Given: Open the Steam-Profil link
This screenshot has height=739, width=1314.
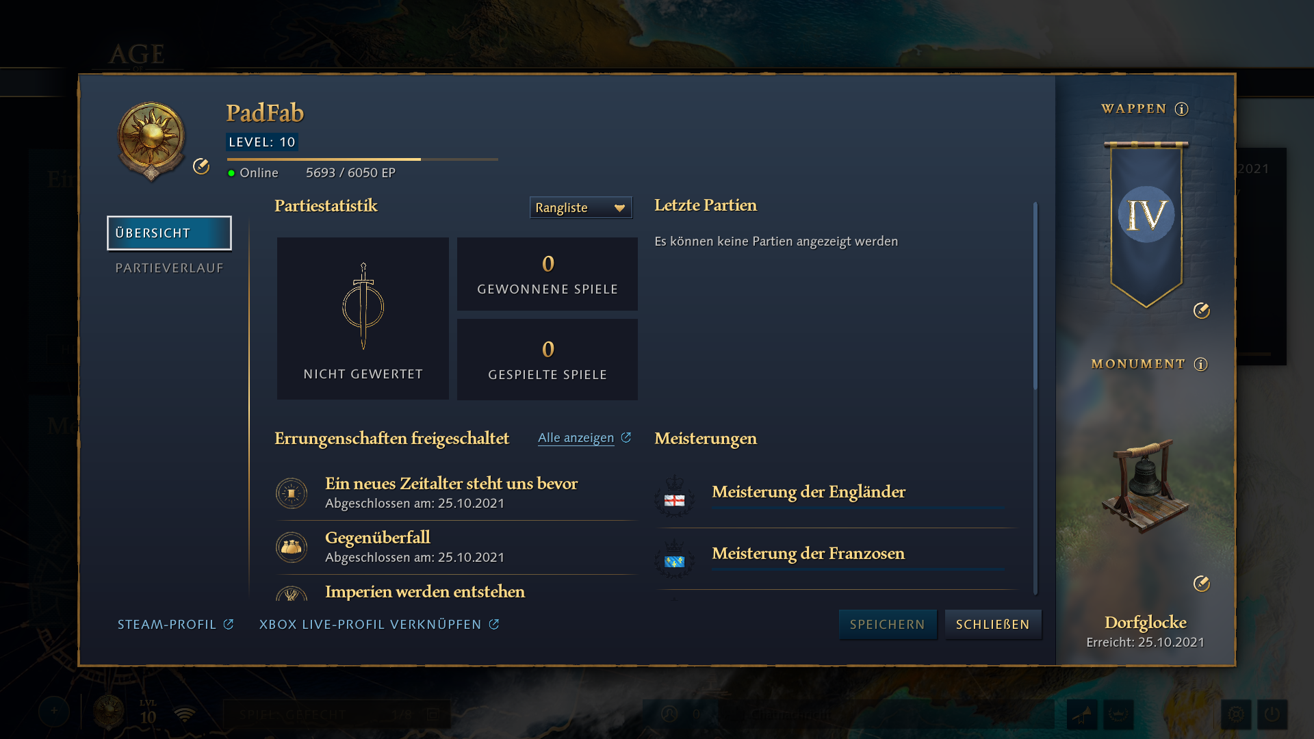Looking at the screenshot, I should 176,624.
